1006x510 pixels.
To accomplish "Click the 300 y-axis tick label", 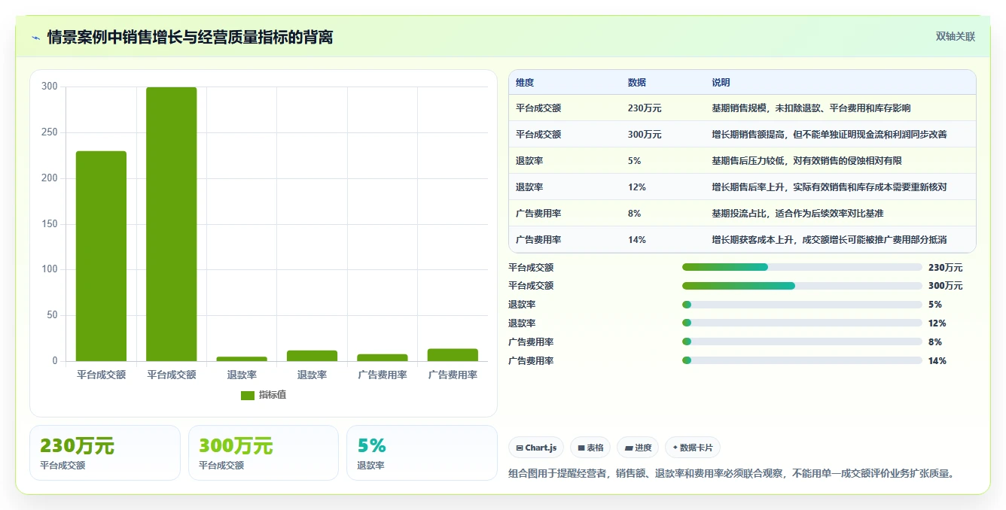I will pos(50,87).
